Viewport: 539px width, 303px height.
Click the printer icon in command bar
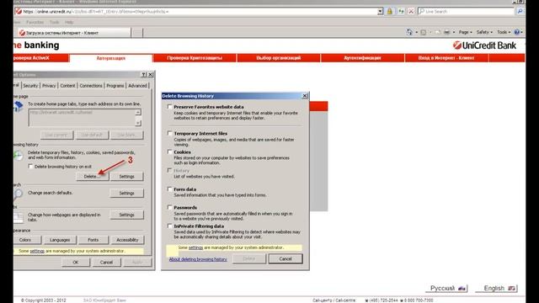click(x=447, y=32)
